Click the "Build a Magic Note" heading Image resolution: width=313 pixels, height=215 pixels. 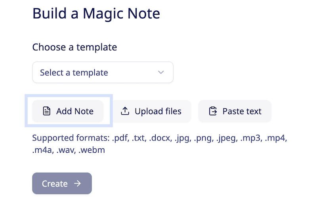tap(96, 14)
